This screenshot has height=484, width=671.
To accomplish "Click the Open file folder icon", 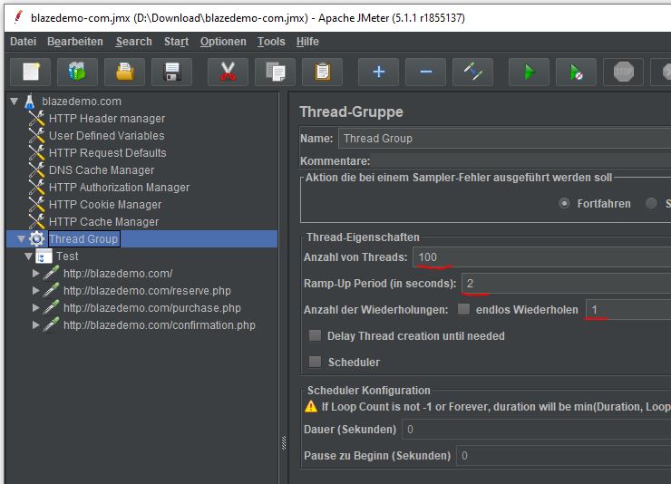I will coord(124,72).
